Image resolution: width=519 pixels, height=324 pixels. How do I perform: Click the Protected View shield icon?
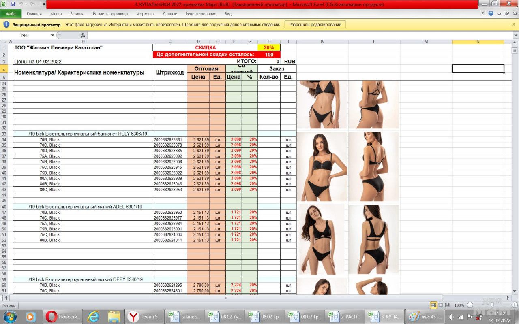(6, 24)
